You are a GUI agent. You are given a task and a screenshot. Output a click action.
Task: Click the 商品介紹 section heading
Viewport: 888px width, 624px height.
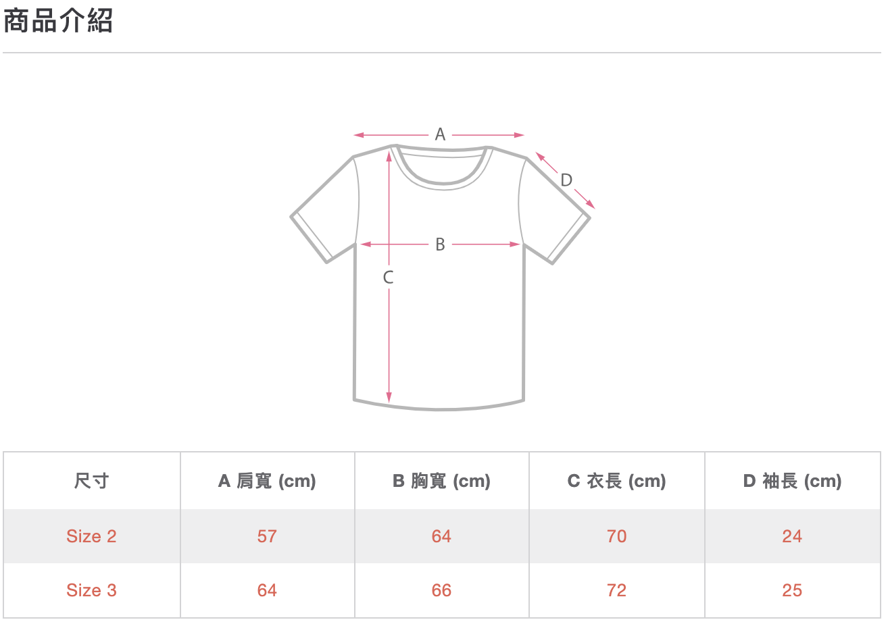(x=58, y=22)
